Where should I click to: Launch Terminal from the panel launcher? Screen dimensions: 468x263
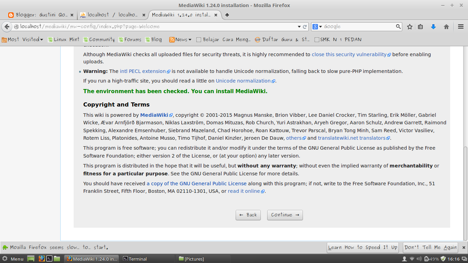[49, 259]
